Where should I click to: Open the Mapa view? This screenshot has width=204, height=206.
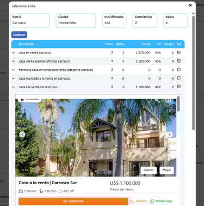[x=166, y=170]
